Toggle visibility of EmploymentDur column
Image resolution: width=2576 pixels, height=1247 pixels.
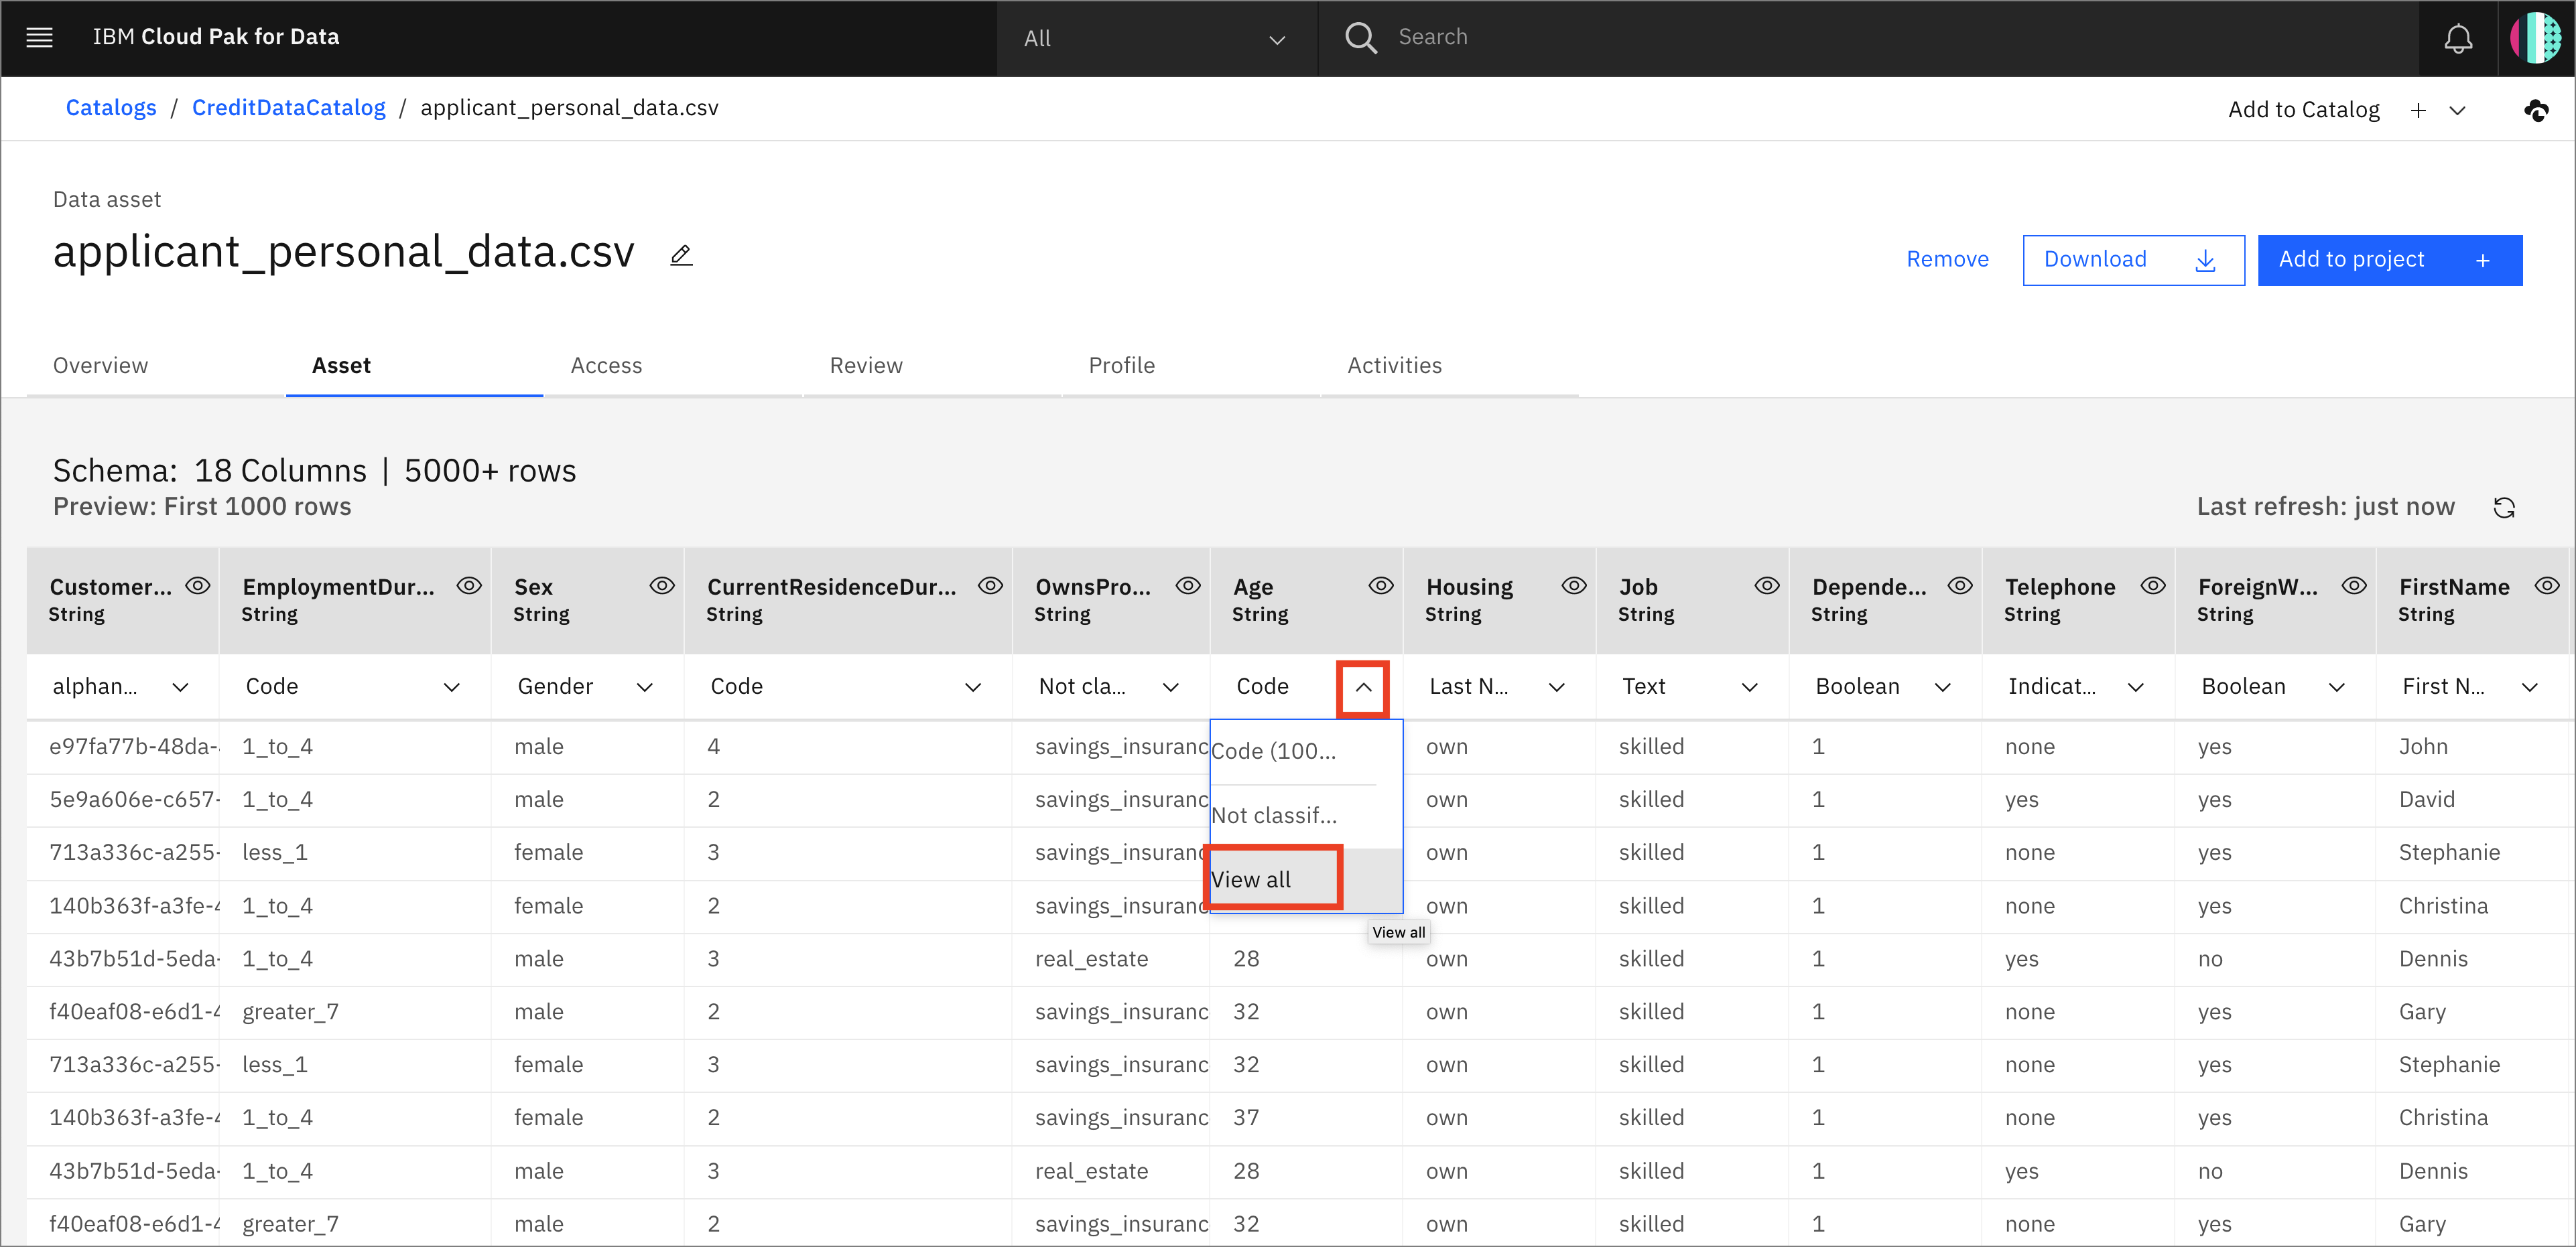[469, 585]
